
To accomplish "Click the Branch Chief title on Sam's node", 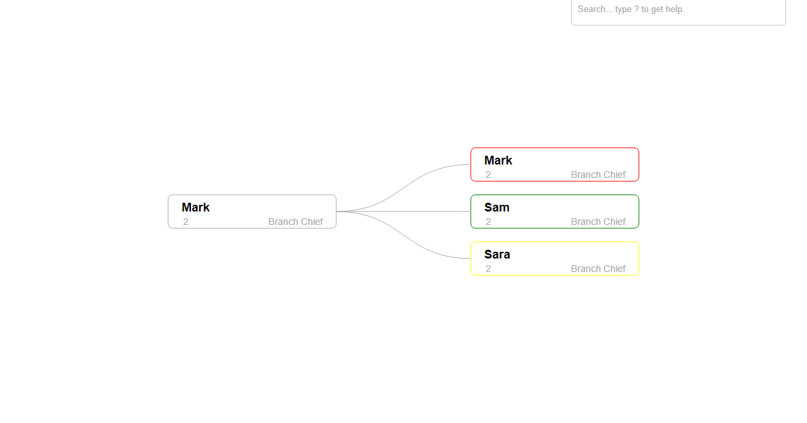I will point(599,222).
